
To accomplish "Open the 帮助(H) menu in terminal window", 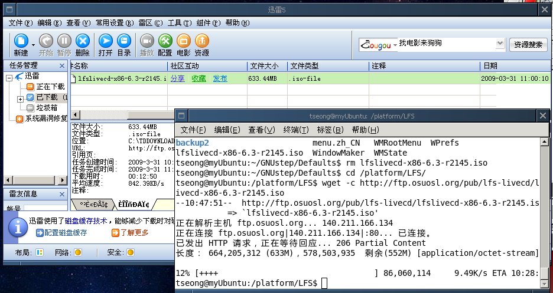I will point(365,130).
